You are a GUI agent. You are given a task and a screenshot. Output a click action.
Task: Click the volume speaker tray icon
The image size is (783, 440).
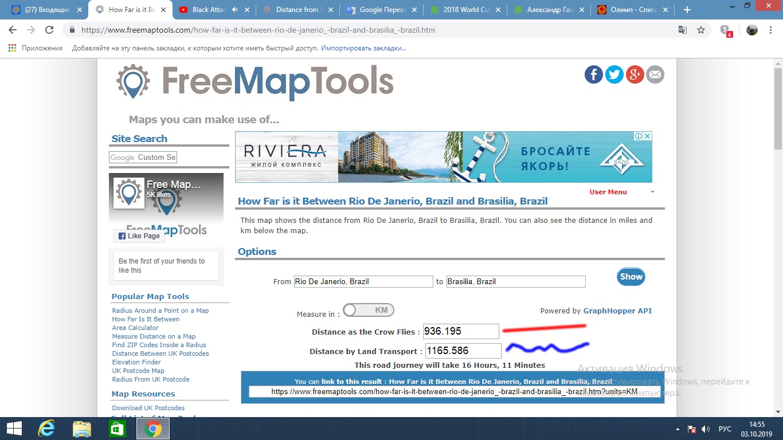pyautogui.click(x=706, y=429)
